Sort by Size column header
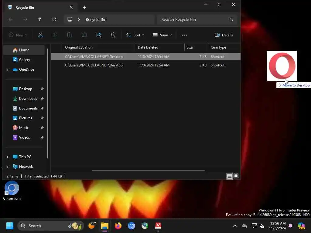This screenshot has width=311, height=233. (x=197, y=47)
